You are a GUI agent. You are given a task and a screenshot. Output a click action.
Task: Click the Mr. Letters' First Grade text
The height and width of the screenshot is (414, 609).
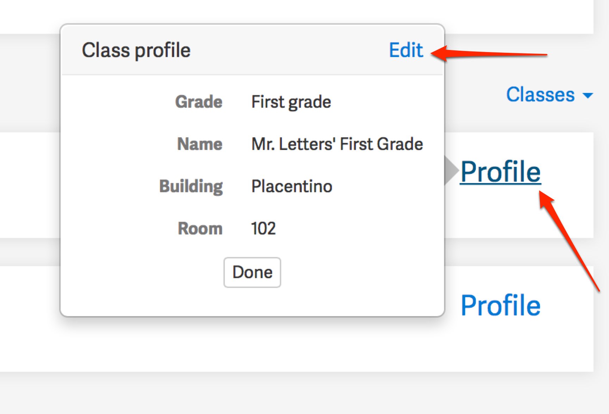click(x=337, y=144)
